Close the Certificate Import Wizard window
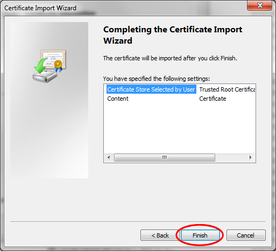 pyautogui.click(x=259, y=5)
